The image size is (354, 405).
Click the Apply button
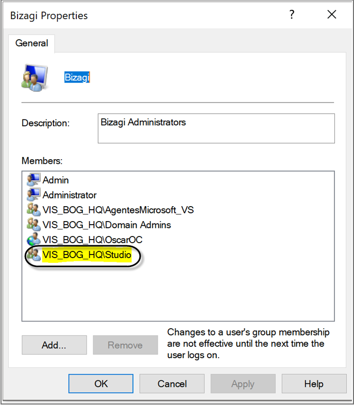pyautogui.click(x=243, y=383)
